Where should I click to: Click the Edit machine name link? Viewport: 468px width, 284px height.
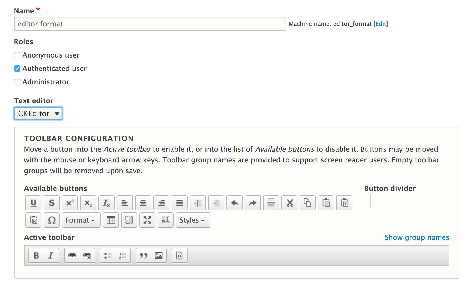(x=381, y=24)
